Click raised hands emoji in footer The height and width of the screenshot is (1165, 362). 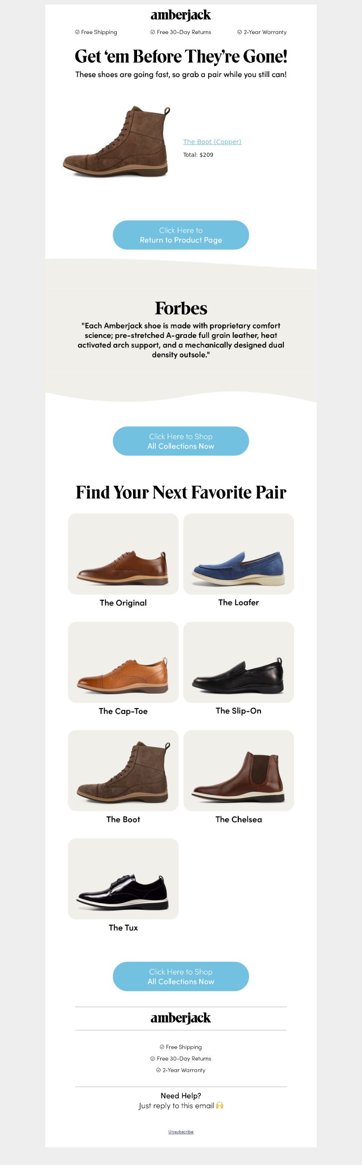click(x=219, y=1105)
